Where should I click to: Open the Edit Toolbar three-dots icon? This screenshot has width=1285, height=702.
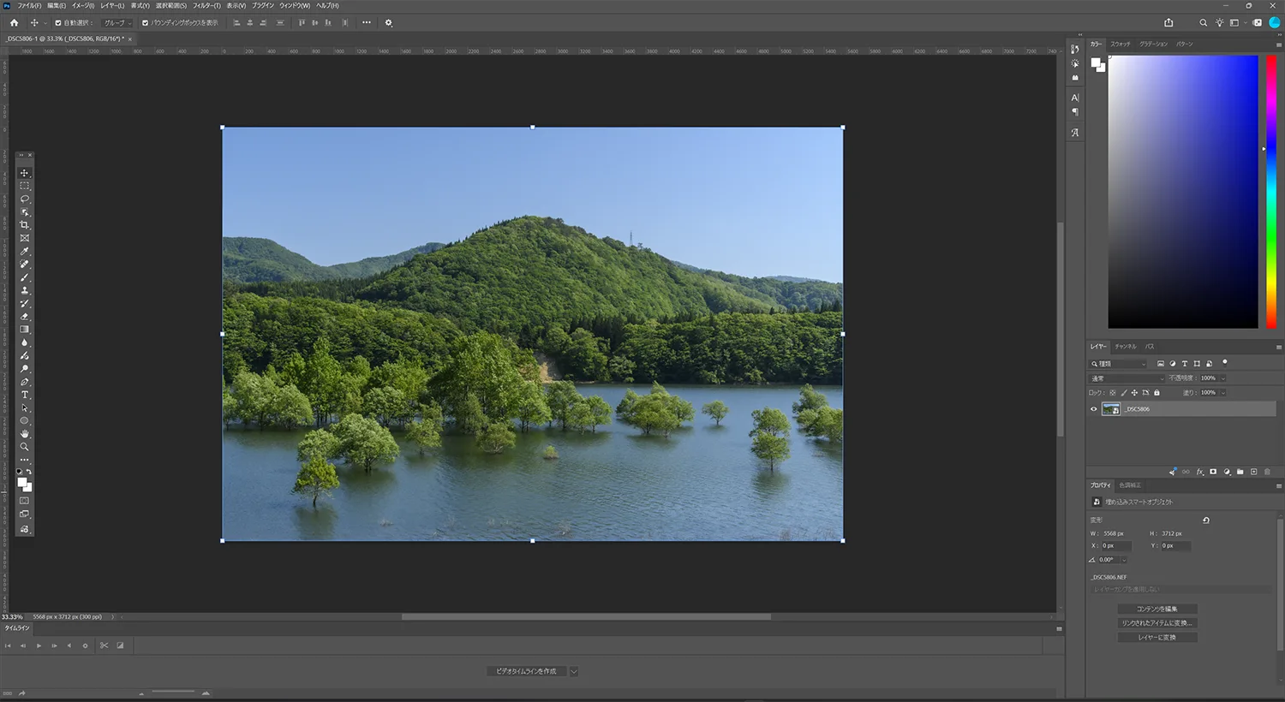click(x=24, y=460)
